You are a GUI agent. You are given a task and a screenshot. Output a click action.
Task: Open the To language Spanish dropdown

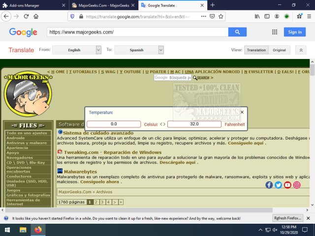point(139,50)
